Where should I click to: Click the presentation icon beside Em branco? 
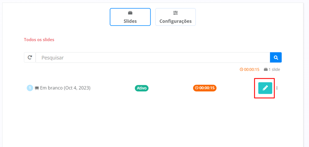(37, 88)
